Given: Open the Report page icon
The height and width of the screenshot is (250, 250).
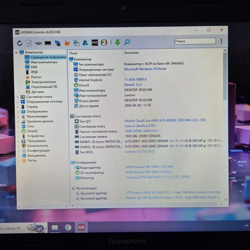Looking at the screenshot, I should coord(29,43).
